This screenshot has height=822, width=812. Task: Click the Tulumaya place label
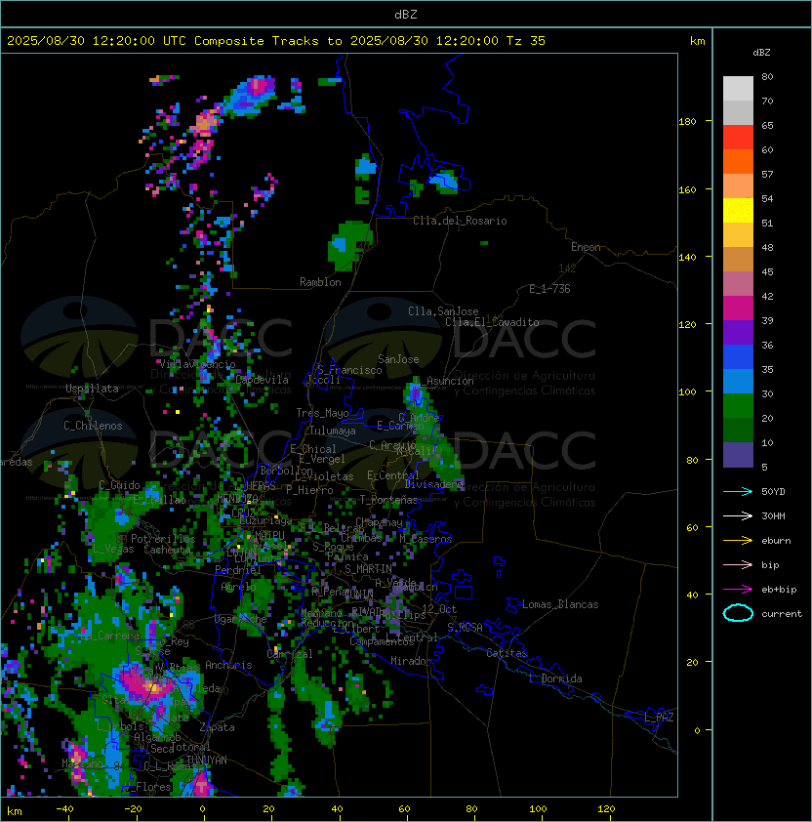tap(333, 431)
